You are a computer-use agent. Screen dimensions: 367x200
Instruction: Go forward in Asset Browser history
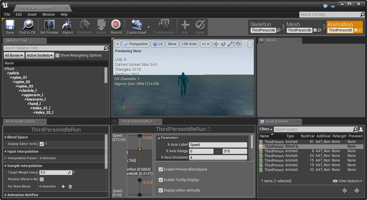[356, 191]
